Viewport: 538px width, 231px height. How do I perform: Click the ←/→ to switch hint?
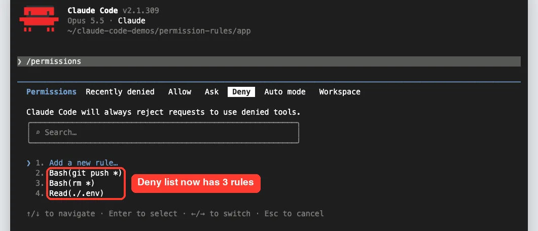(x=221, y=213)
